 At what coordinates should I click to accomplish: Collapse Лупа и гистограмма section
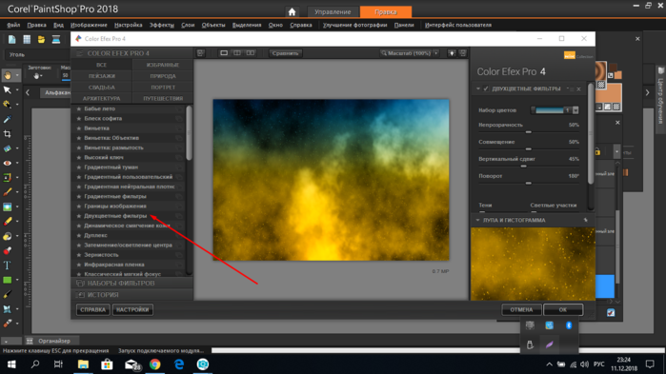(x=478, y=220)
